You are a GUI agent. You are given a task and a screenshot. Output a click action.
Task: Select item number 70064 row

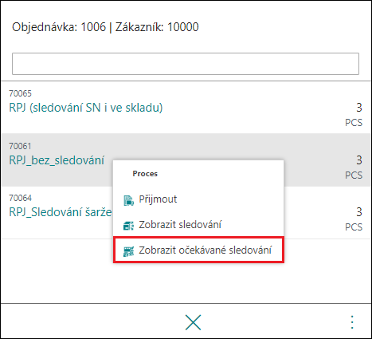(x=186, y=212)
